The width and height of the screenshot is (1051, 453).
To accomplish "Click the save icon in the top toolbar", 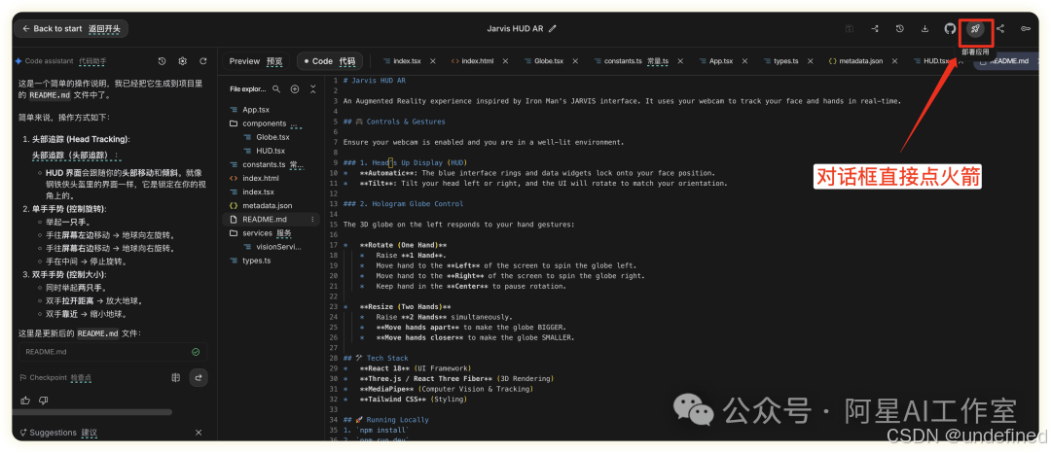I will pos(850,29).
